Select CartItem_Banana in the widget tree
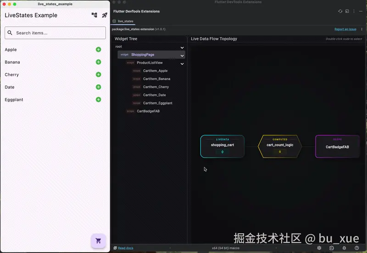This screenshot has height=253, width=367. (156, 79)
